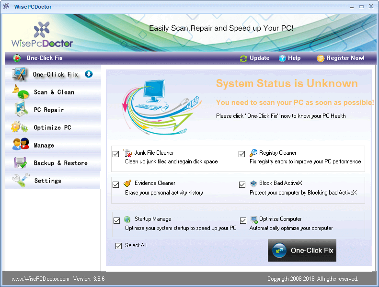Click 'Version: 3.8.6' in status bar

[x=89, y=279]
